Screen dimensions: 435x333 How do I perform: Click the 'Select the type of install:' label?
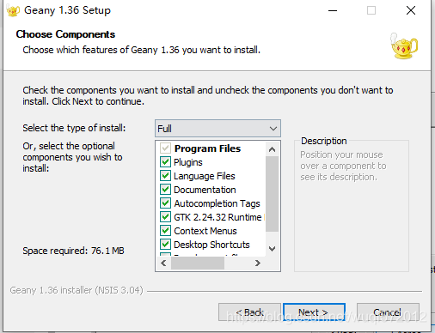(74, 128)
